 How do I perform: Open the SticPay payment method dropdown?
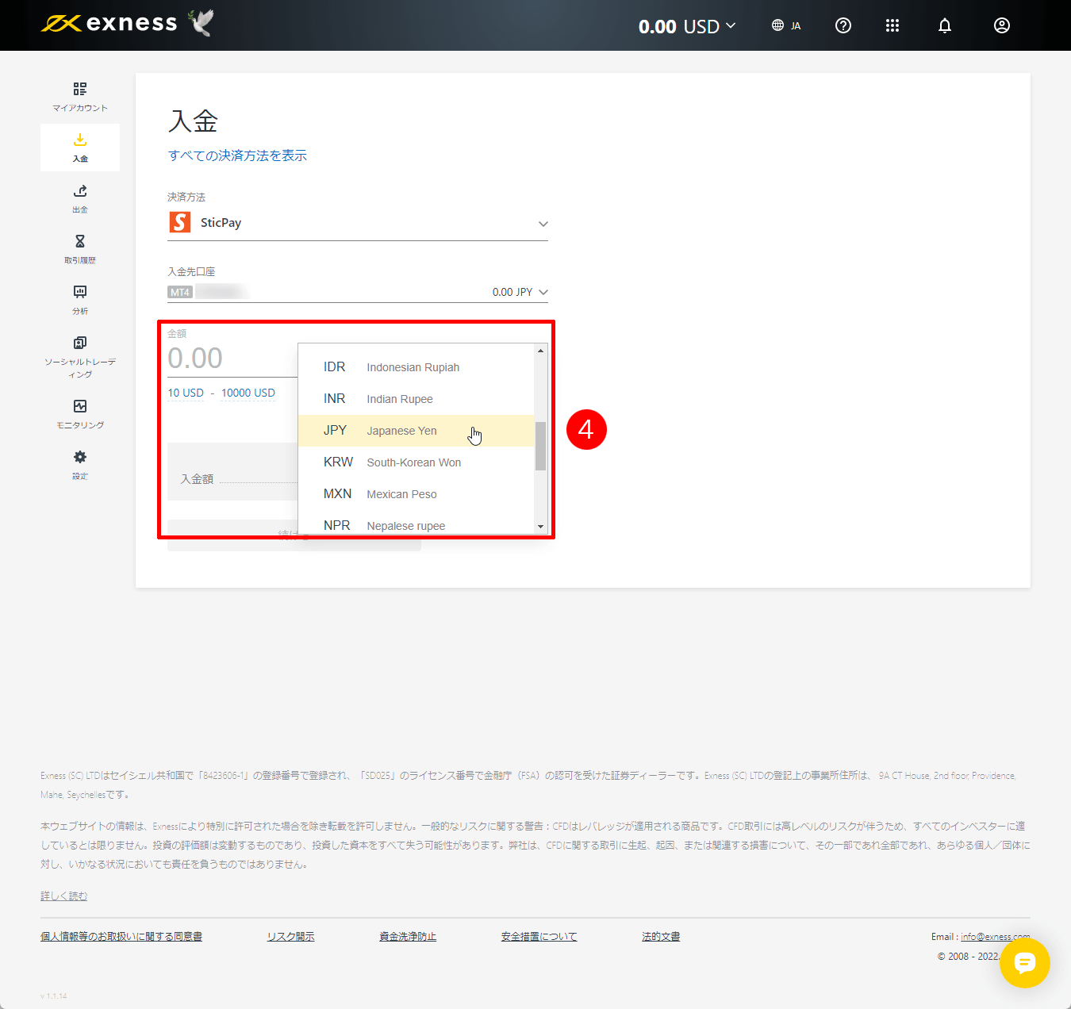tap(357, 223)
